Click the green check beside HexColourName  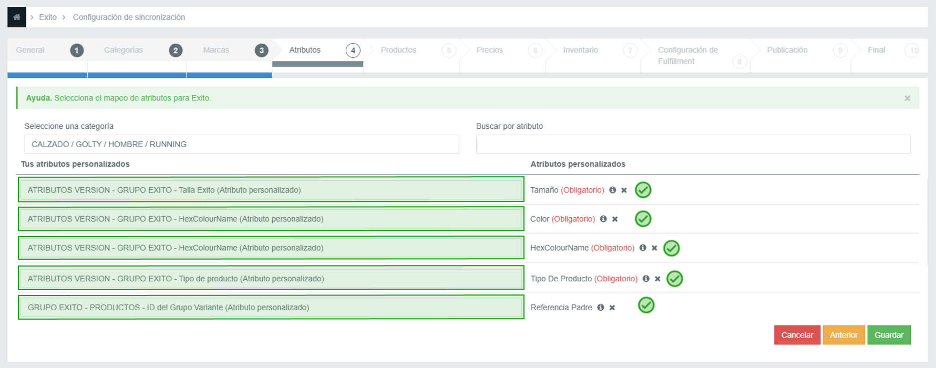click(x=672, y=248)
